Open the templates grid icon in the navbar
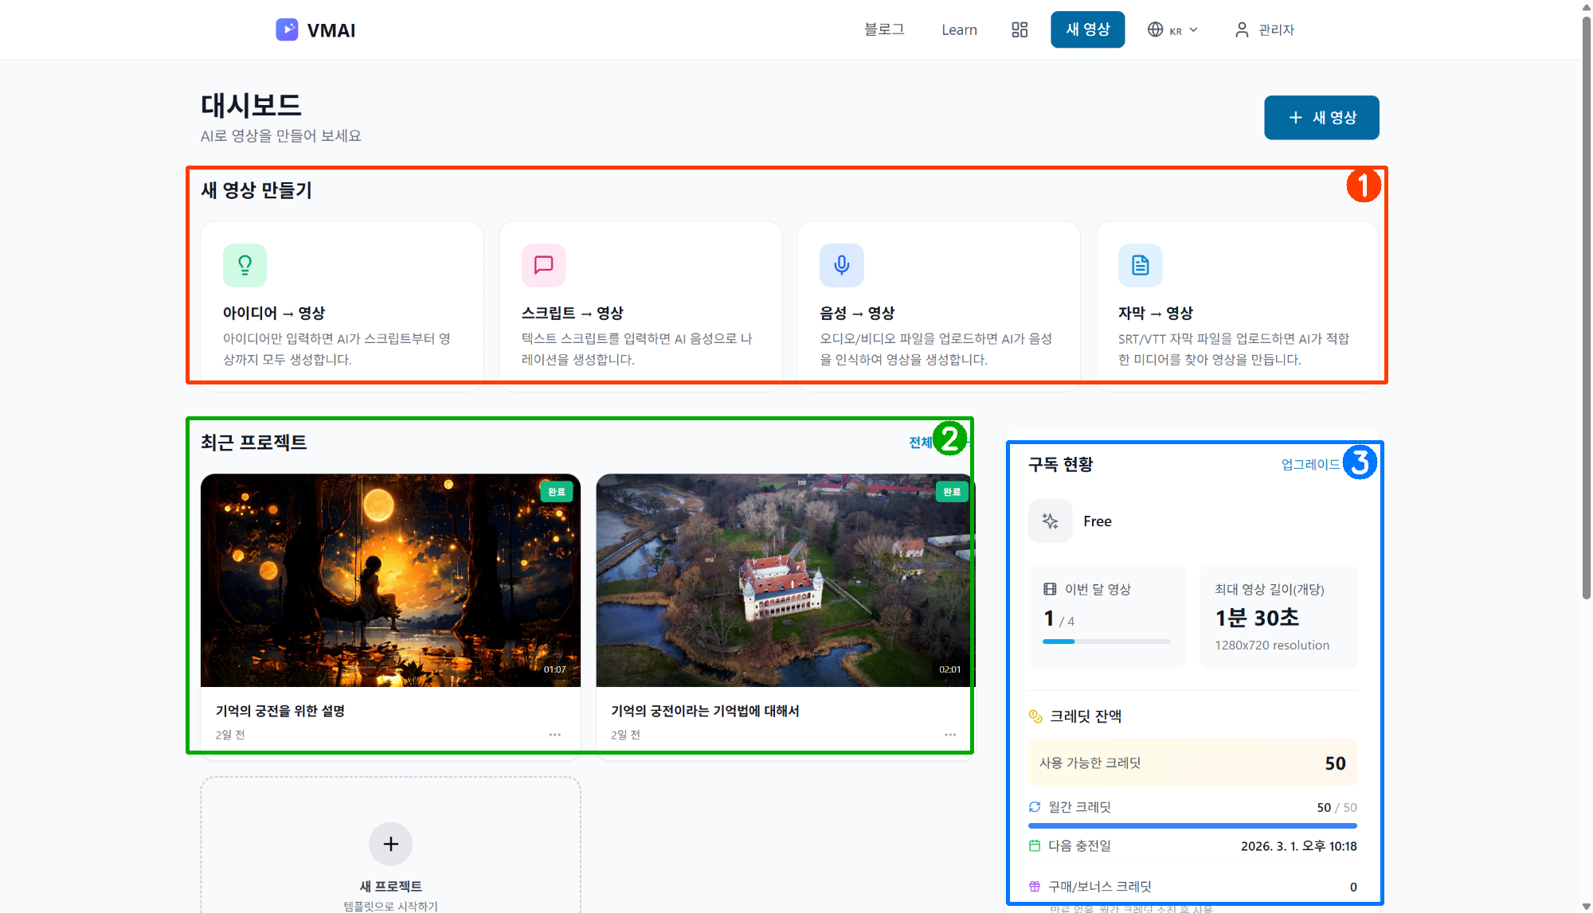 1020,29
